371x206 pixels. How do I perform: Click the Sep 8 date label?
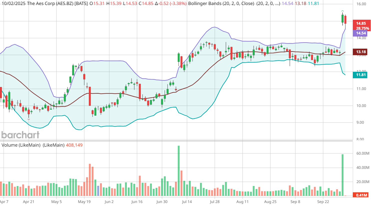click(x=295, y=202)
